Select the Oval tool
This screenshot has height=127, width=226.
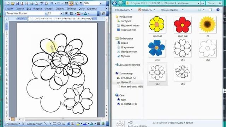point(59,124)
